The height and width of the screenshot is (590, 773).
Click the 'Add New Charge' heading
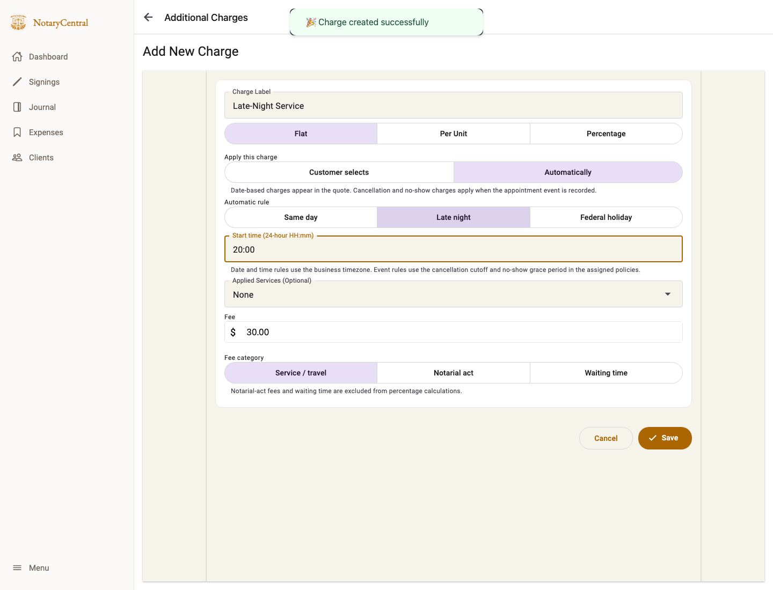click(x=191, y=51)
